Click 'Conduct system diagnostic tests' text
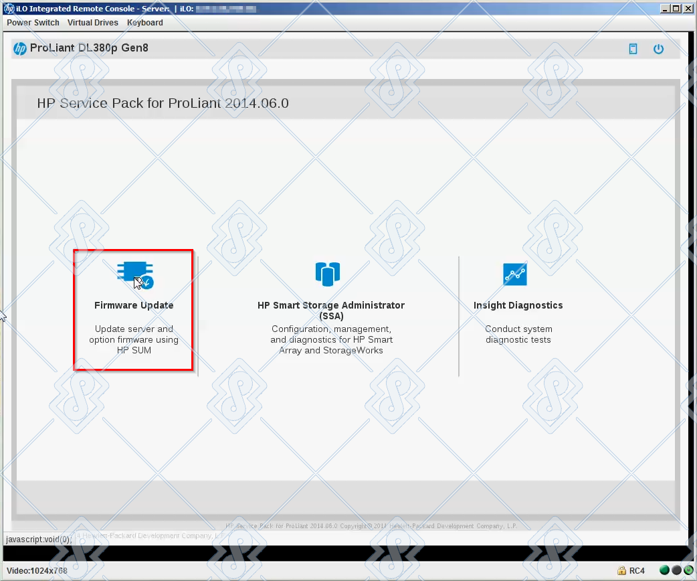Viewport: 697px width, 581px height. pyautogui.click(x=518, y=334)
